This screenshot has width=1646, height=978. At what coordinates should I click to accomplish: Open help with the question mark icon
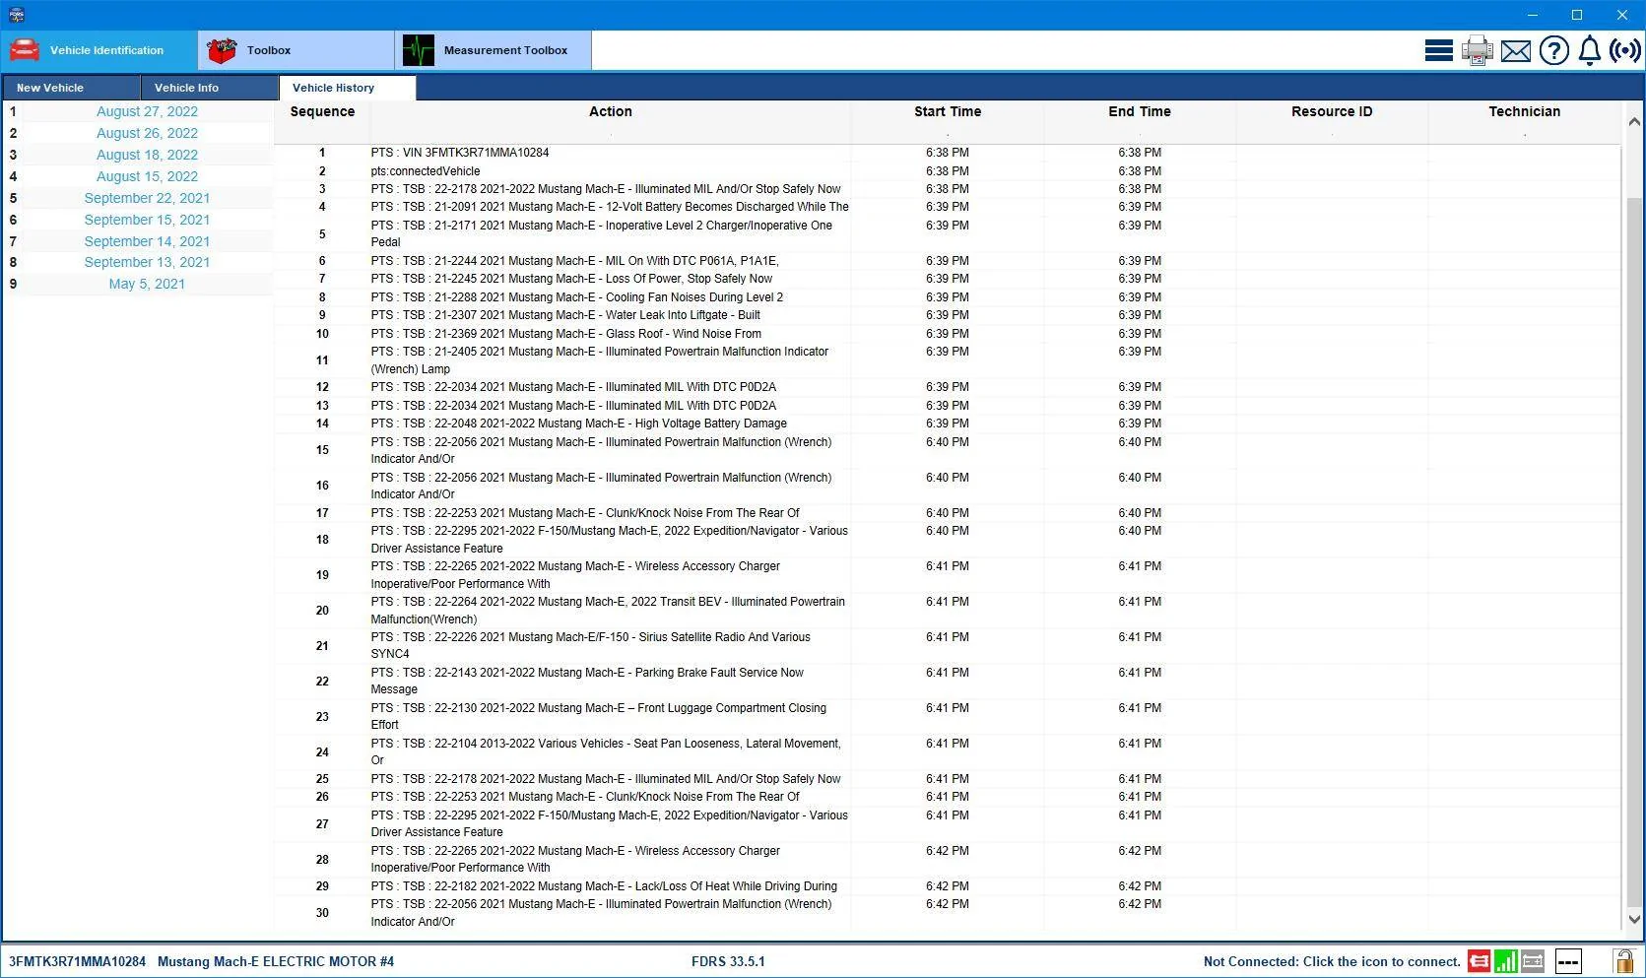pyautogui.click(x=1553, y=50)
